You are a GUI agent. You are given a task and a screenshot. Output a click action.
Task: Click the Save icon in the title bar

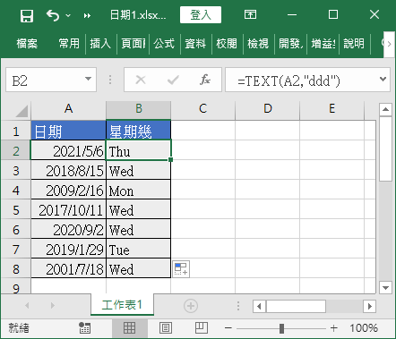(x=27, y=15)
